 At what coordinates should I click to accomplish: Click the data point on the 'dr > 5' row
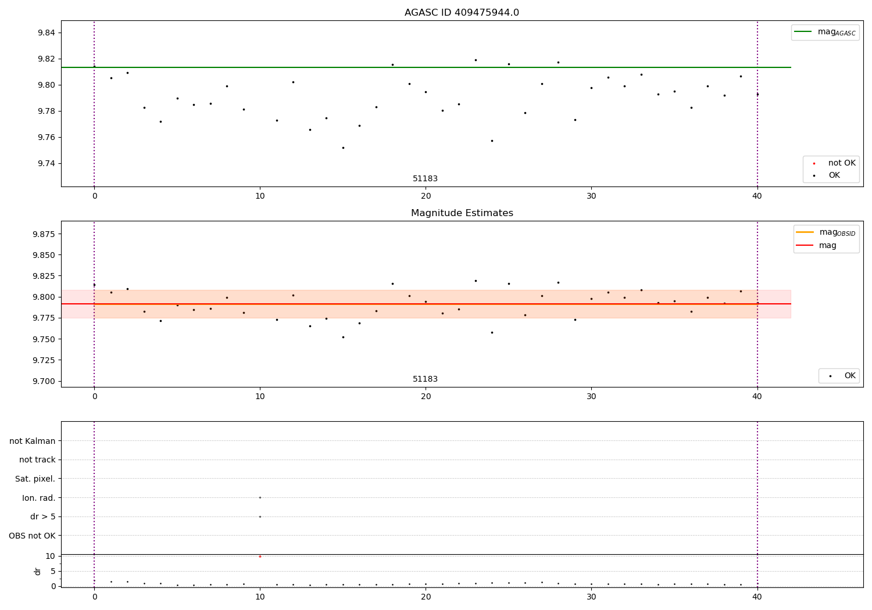point(260,516)
